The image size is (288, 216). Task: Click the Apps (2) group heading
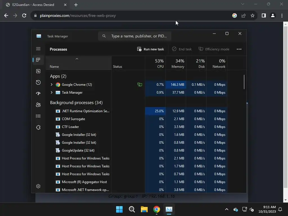pos(58,76)
